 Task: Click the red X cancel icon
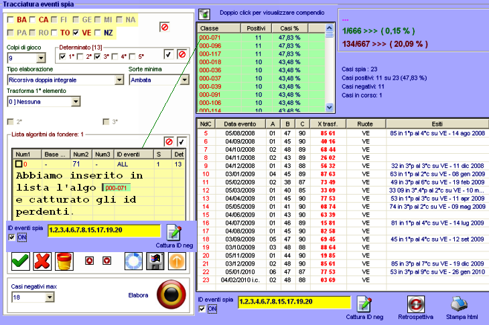[42, 261]
